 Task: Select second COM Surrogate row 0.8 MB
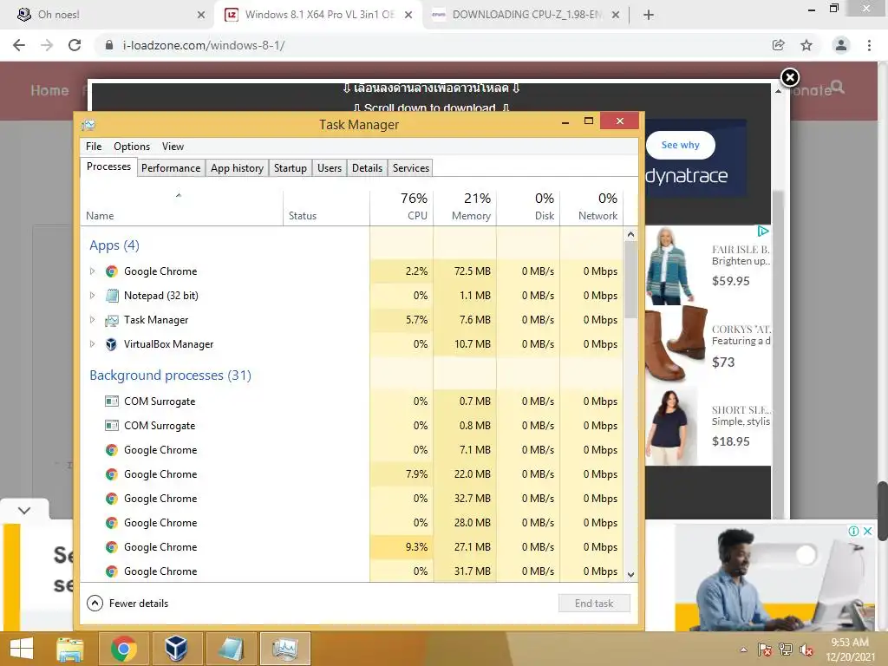352,425
